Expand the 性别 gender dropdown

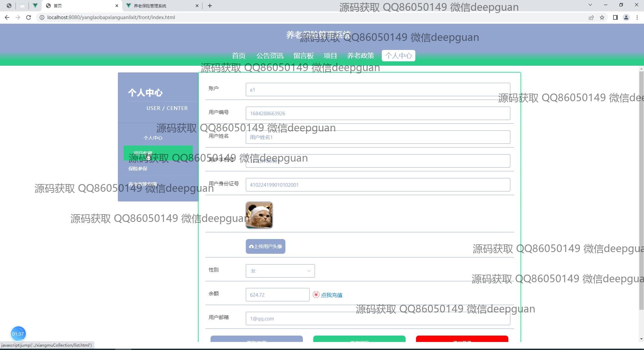280,271
